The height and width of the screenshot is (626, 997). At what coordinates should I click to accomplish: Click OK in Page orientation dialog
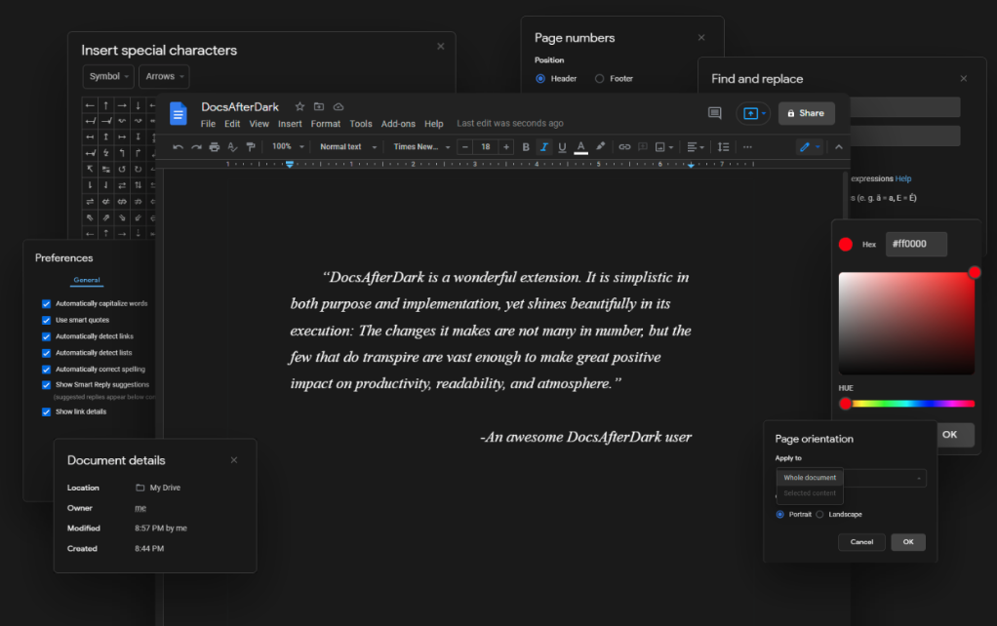click(908, 542)
